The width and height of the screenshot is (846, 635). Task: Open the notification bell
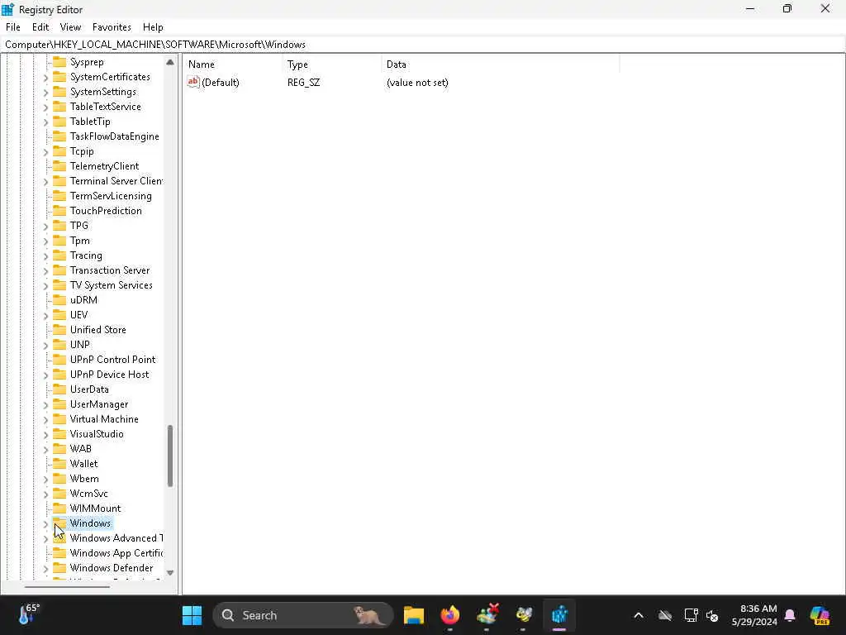click(790, 615)
